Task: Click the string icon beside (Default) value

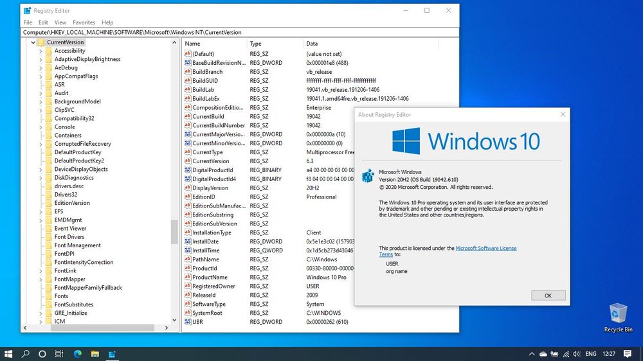Action: pyautogui.click(x=187, y=54)
